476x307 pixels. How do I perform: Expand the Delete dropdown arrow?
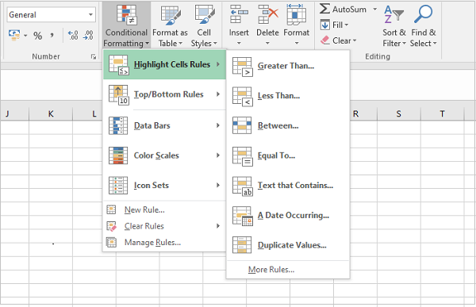pos(267,43)
